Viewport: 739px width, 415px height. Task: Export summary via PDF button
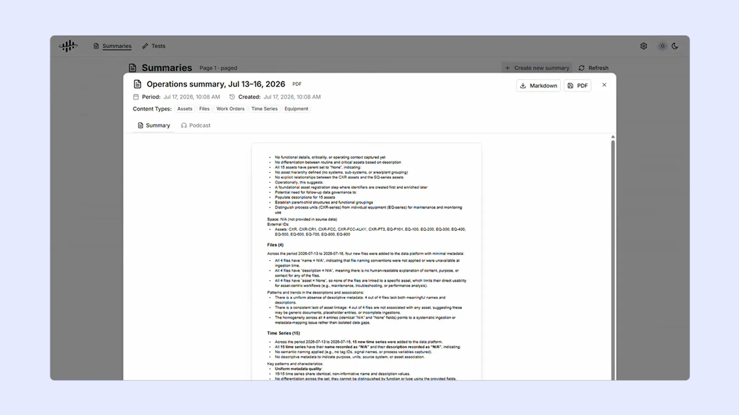coord(577,86)
